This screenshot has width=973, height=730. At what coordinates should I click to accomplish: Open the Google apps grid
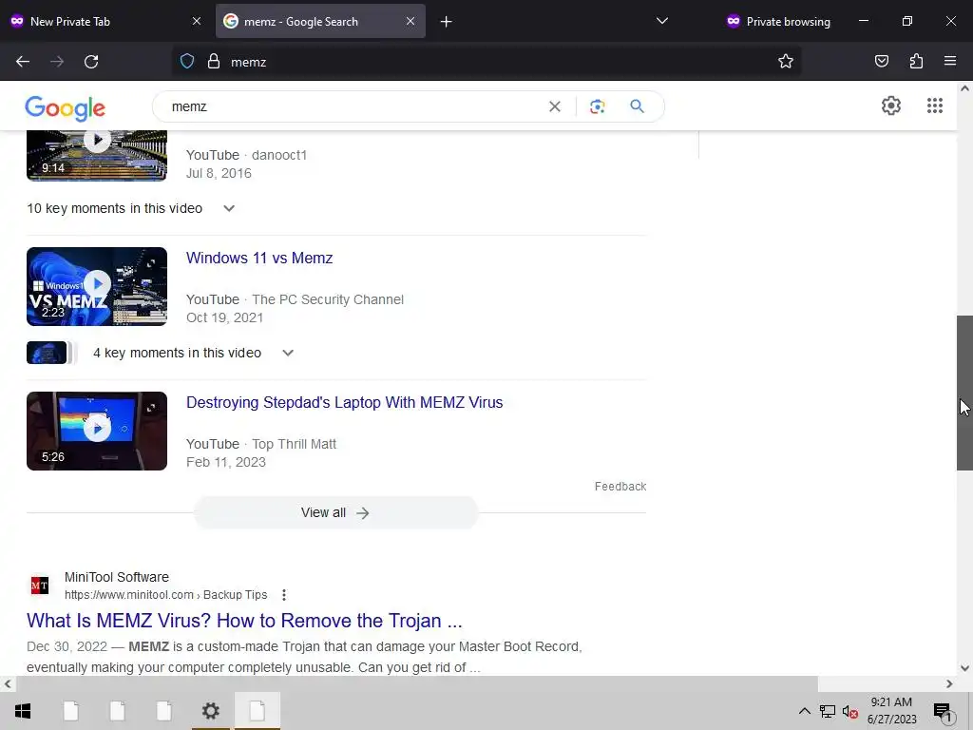(x=935, y=106)
